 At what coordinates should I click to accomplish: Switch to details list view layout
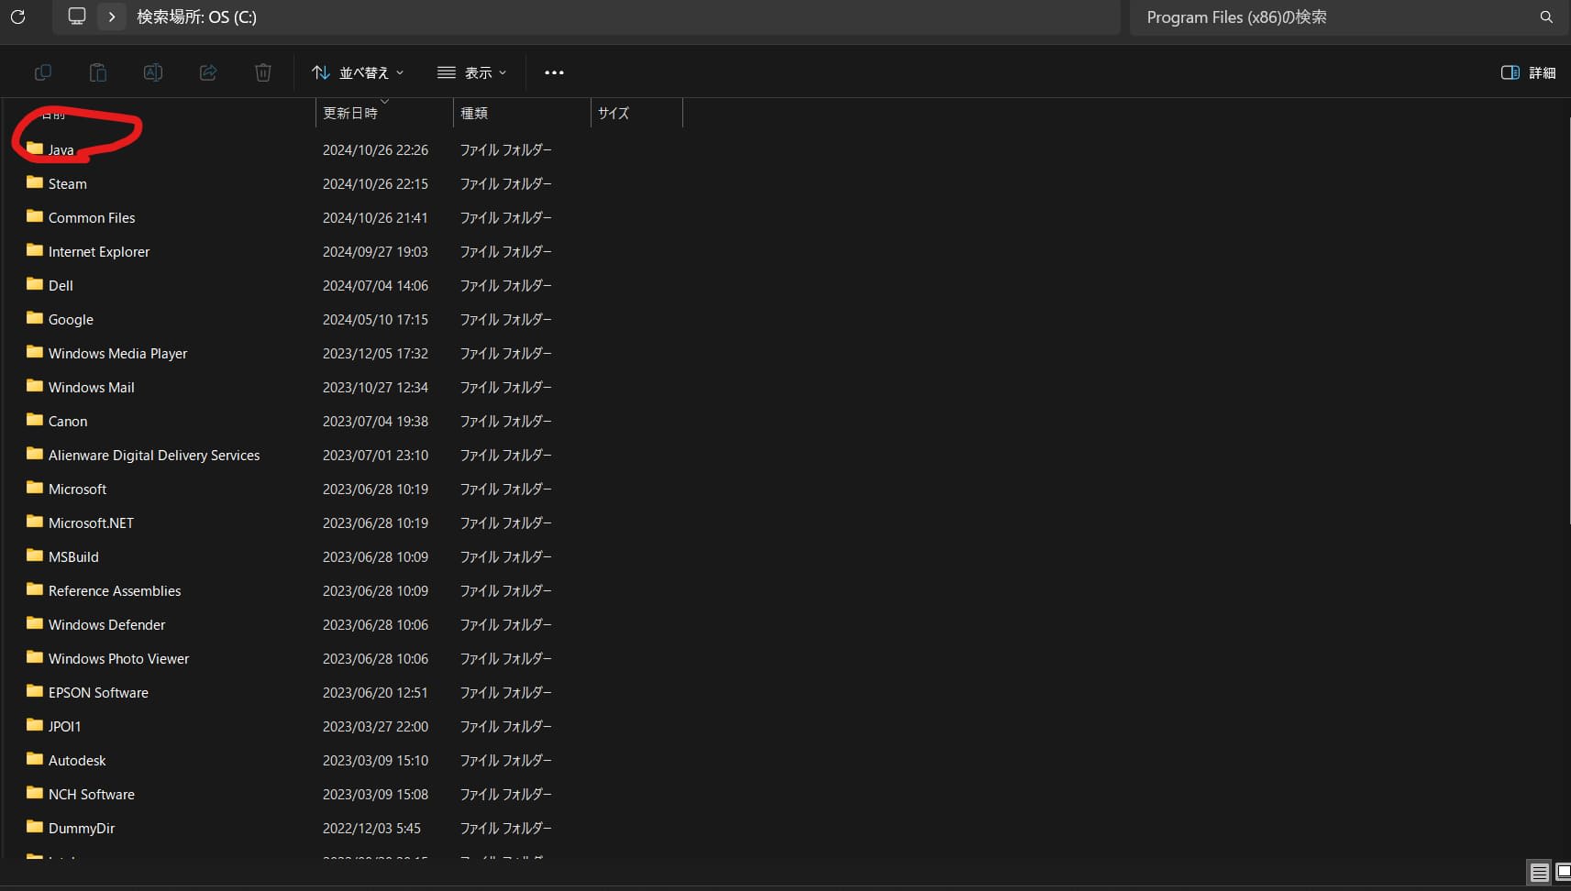1539,872
